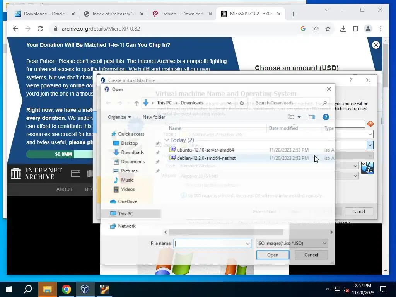Image resolution: width=396 pixels, height=297 pixels.
Task: Switch to MicroXP v0.82 tab
Action: [251, 14]
